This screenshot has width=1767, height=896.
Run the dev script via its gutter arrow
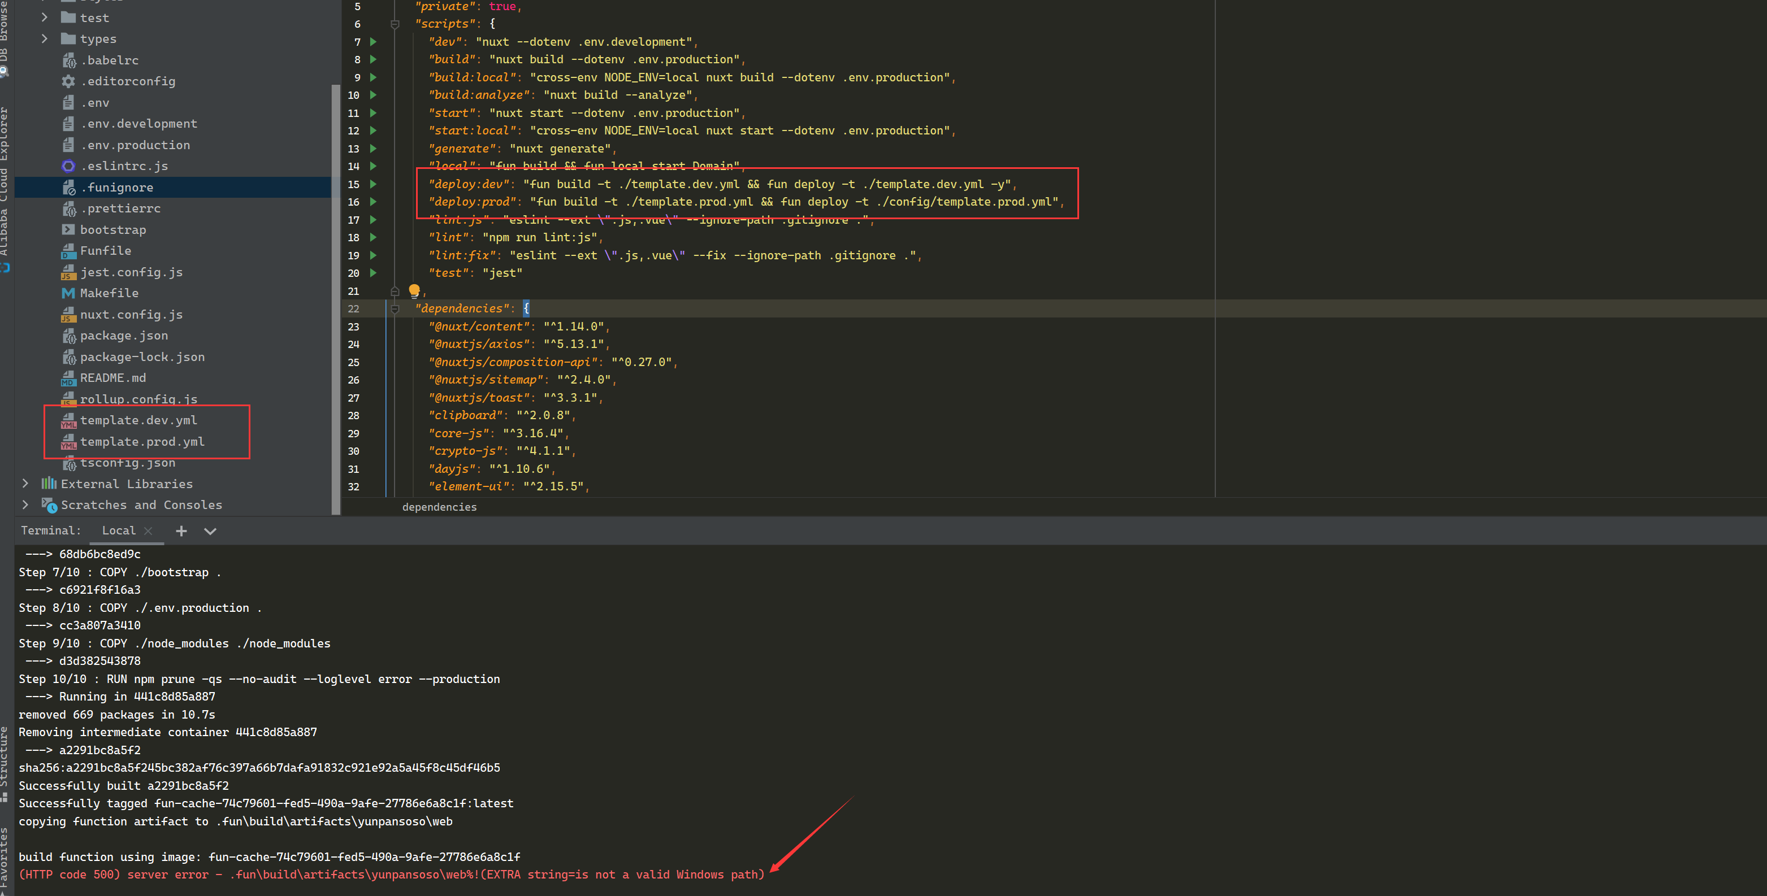(x=373, y=42)
